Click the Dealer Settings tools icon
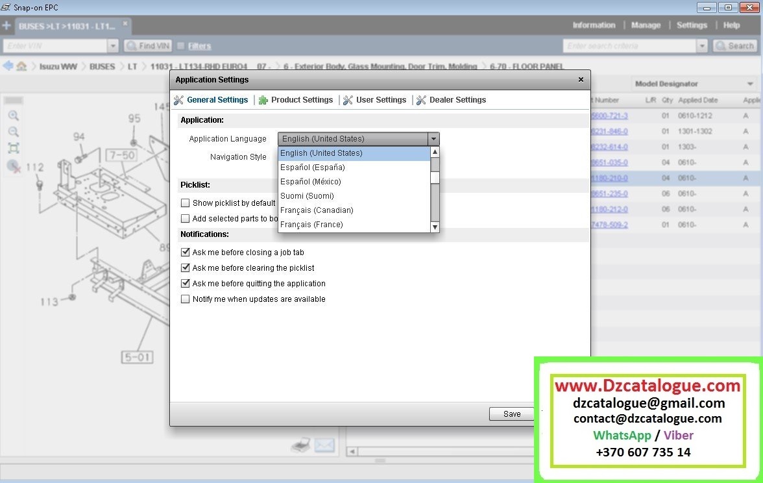 (422, 100)
